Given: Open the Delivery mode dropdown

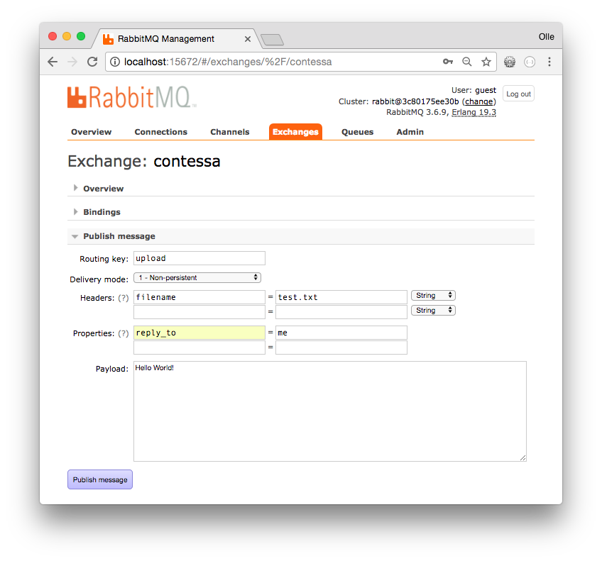Looking at the screenshot, I should [197, 277].
